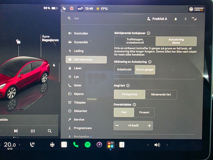Skip to next track in media player
Viewport: 213px width, 160px height.
[16, 131]
